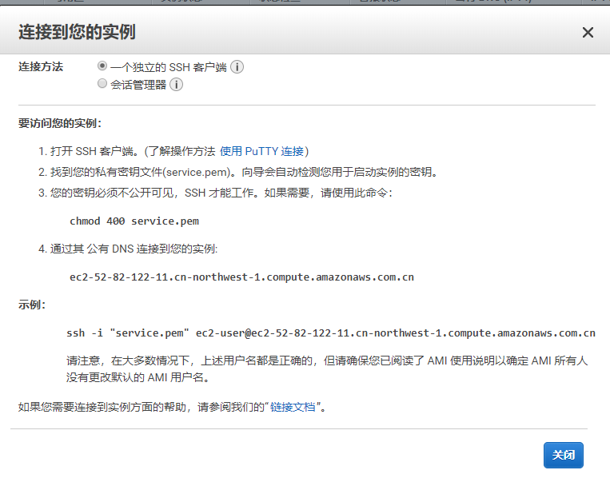Click the 连接方法 label

tap(41, 67)
